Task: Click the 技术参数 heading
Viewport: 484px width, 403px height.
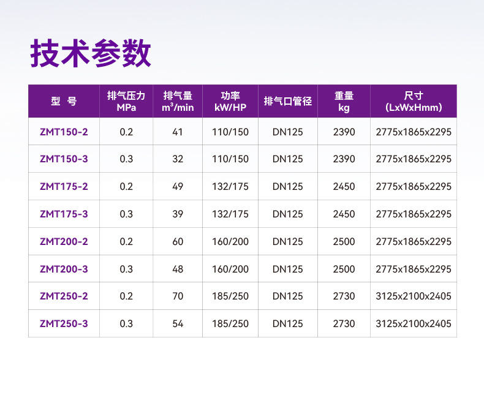Action: pyautogui.click(x=91, y=53)
